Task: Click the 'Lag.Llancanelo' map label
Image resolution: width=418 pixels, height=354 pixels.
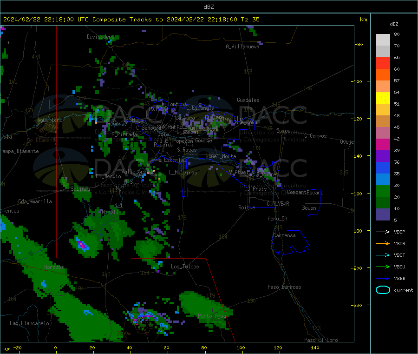Action: coord(29,323)
